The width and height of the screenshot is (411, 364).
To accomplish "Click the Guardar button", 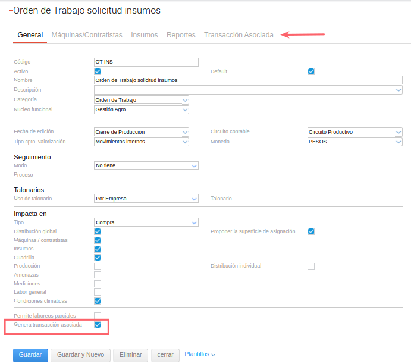I will pyautogui.click(x=30, y=355).
